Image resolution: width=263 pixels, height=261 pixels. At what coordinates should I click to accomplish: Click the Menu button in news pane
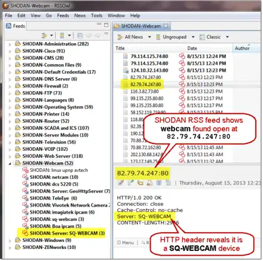[126, 242]
